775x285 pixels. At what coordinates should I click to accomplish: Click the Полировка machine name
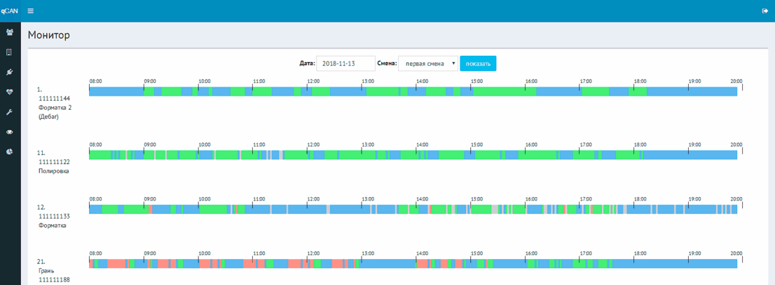point(53,170)
